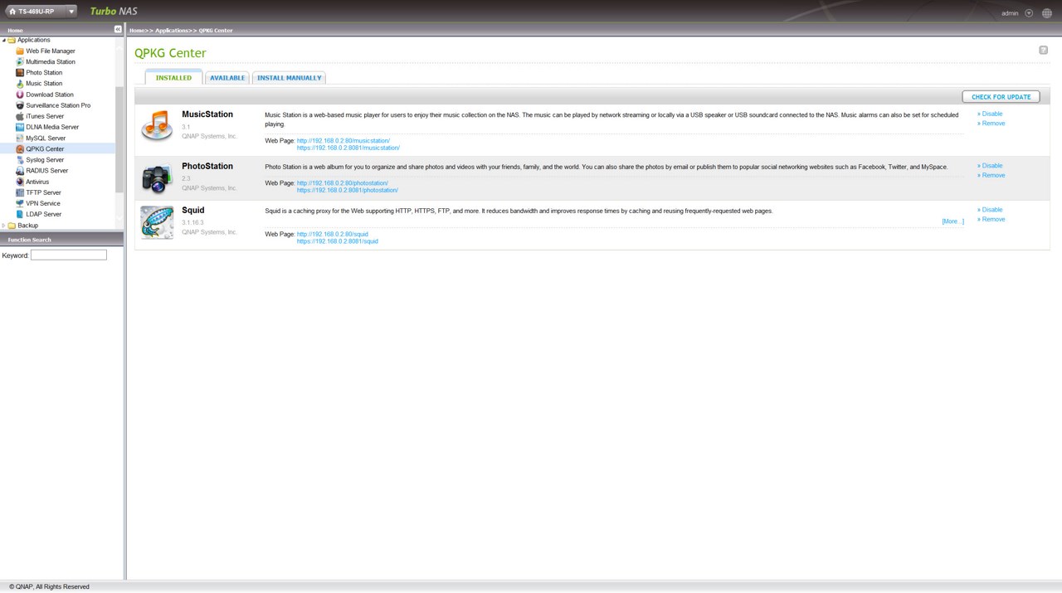Remove the Squid package

coord(991,219)
